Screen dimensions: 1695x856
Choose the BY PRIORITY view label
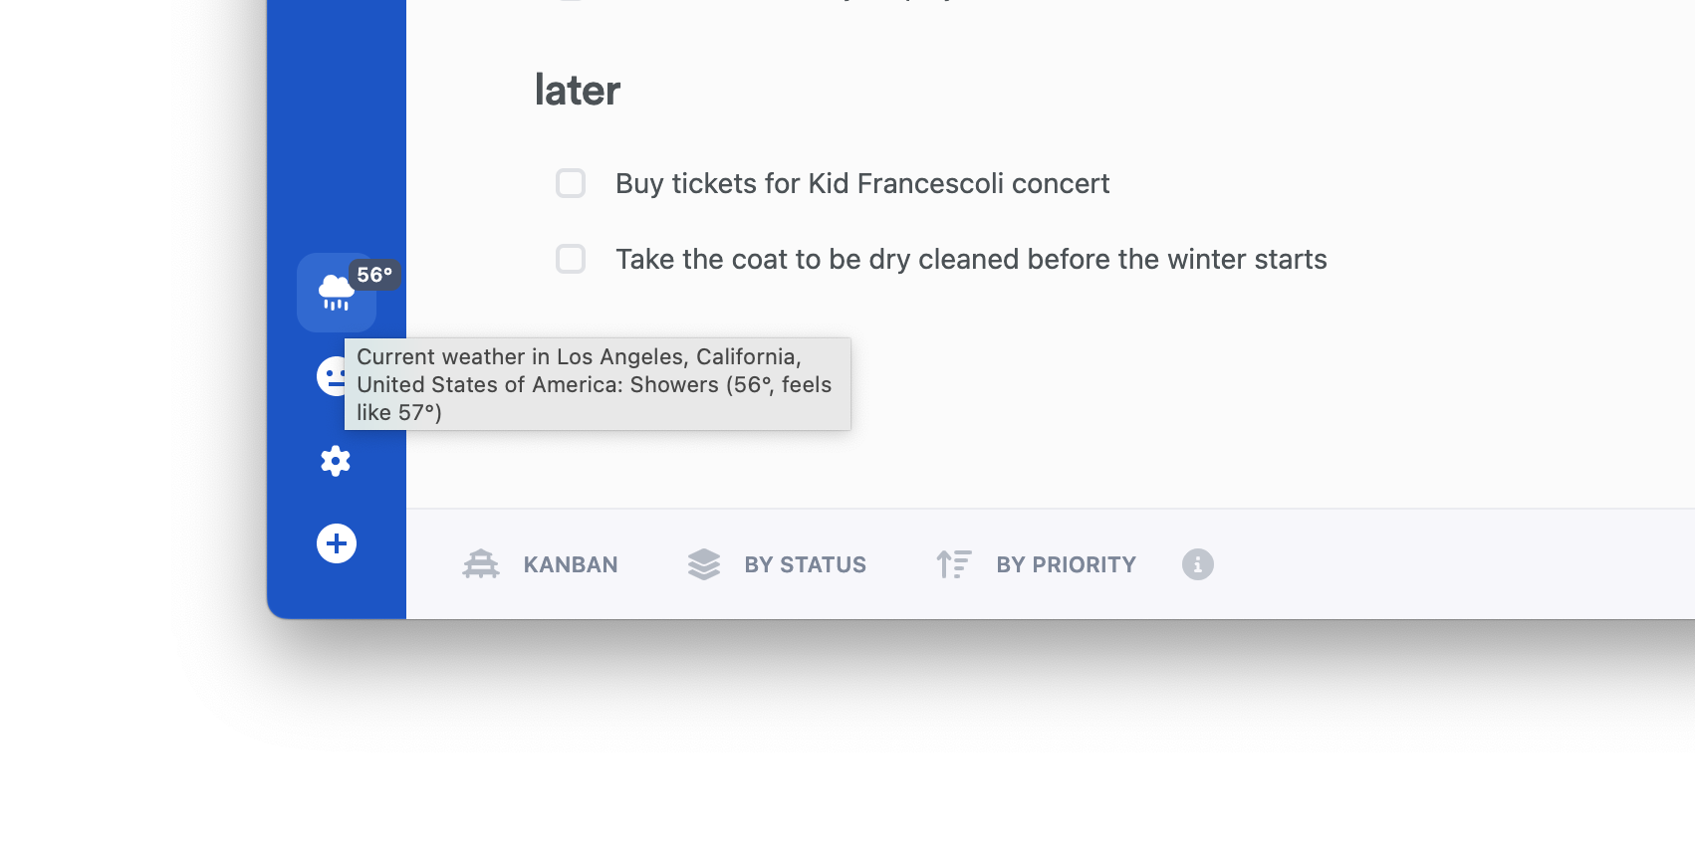[1066, 564]
